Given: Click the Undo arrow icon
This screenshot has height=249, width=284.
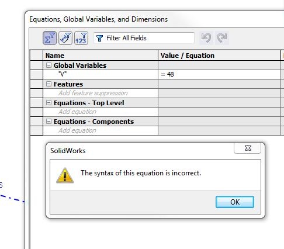Looking at the screenshot, I should pyautogui.click(x=206, y=38).
